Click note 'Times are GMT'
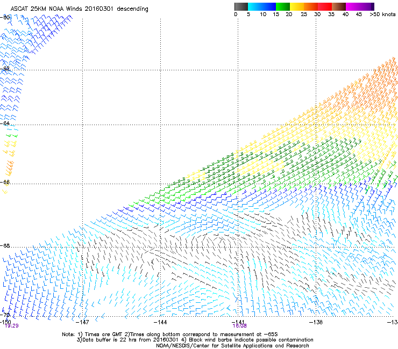The height and width of the screenshot is (349, 398). (104, 335)
